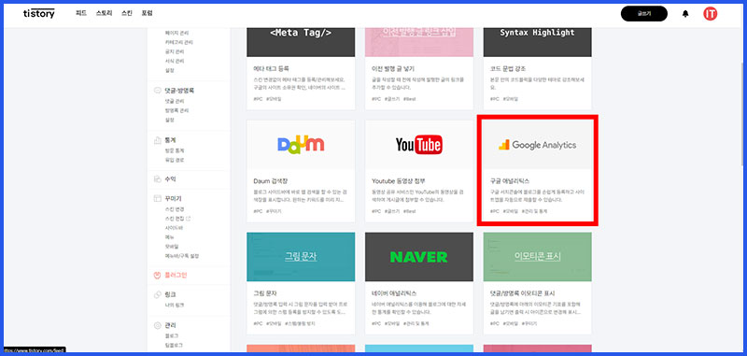Click the black 글쓰기 button
The height and width of the screenshot is (356, 747).
[644, 14]
